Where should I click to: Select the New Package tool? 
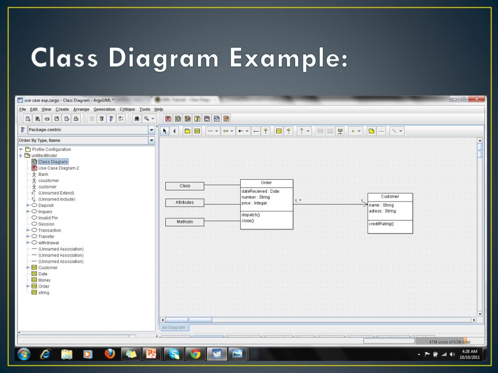pos(187,131)
